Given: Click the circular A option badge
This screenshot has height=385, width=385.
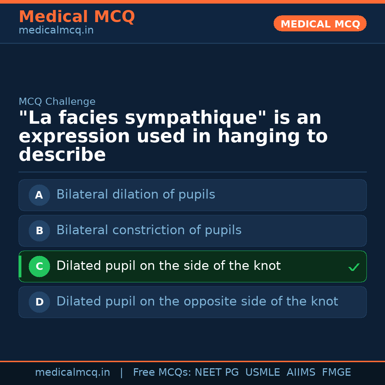Looking at the screenshot, I should (39, 195).
